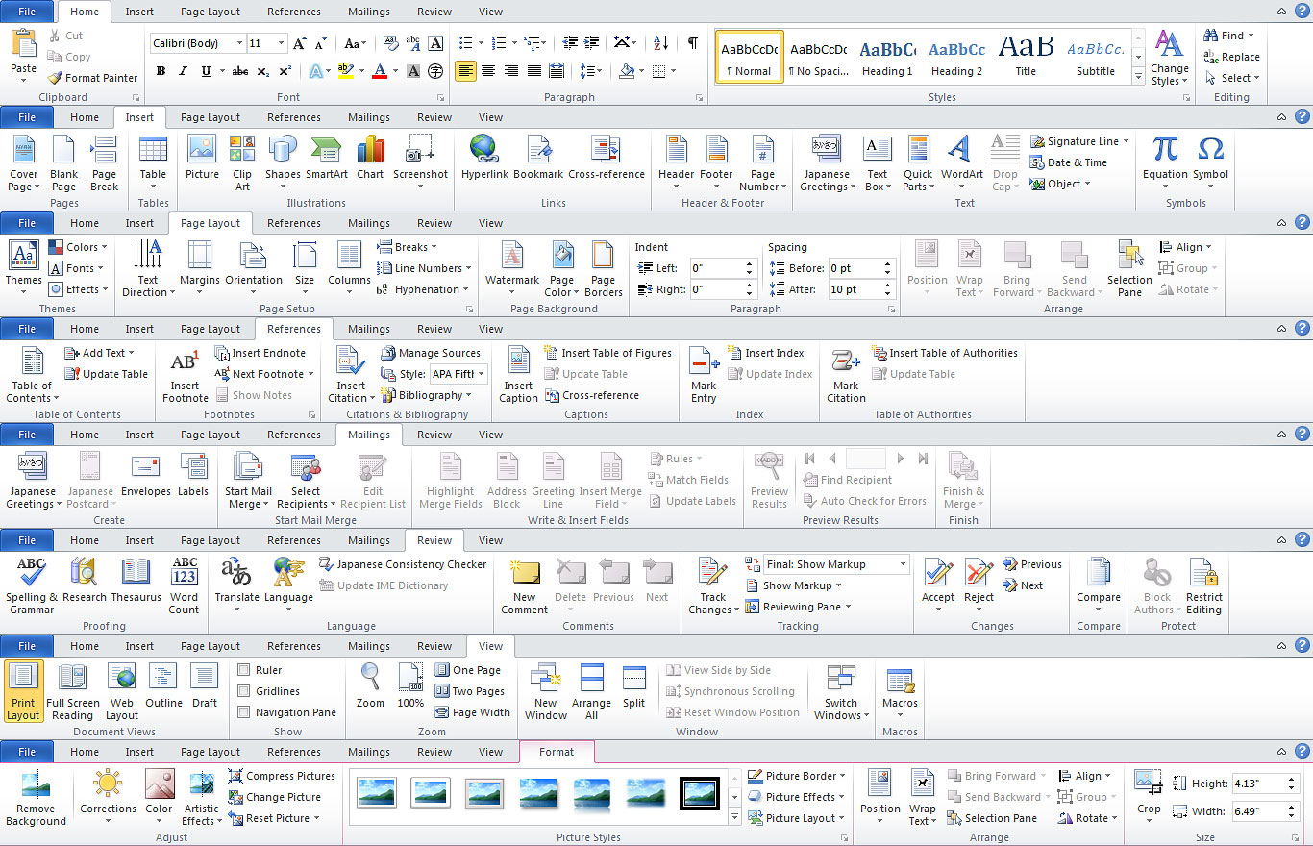The image size is (1313, 846).
Task: Apply the red Font Color swatch
Action: pyautogui.click(x=380, y=71)
